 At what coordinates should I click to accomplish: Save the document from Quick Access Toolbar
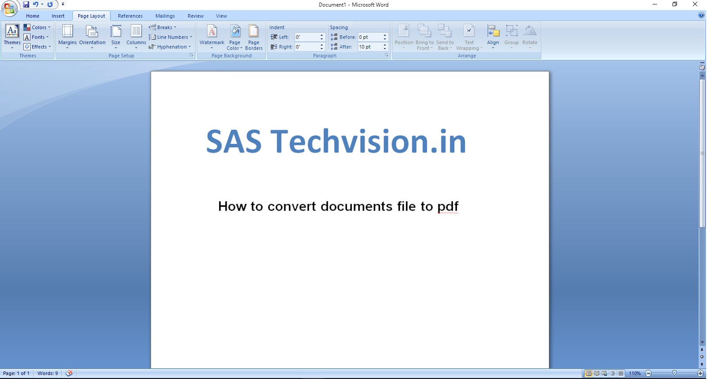click(26, 4)
